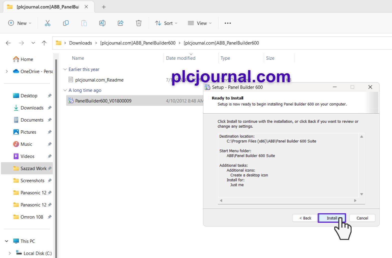The image size is (392, 258).
Task: Click the Copy icon in Explorer toolbar
Action: 66,23
